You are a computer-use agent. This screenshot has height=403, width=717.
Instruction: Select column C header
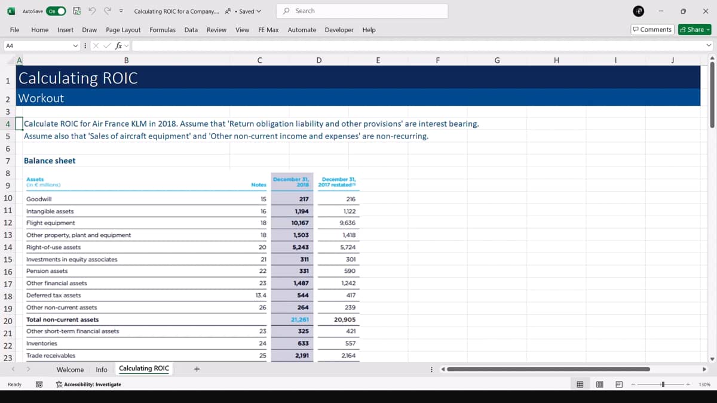259,60
